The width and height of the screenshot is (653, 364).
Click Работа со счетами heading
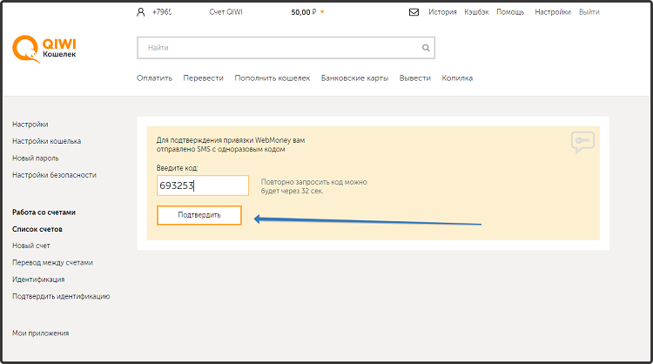click(44, 212)
